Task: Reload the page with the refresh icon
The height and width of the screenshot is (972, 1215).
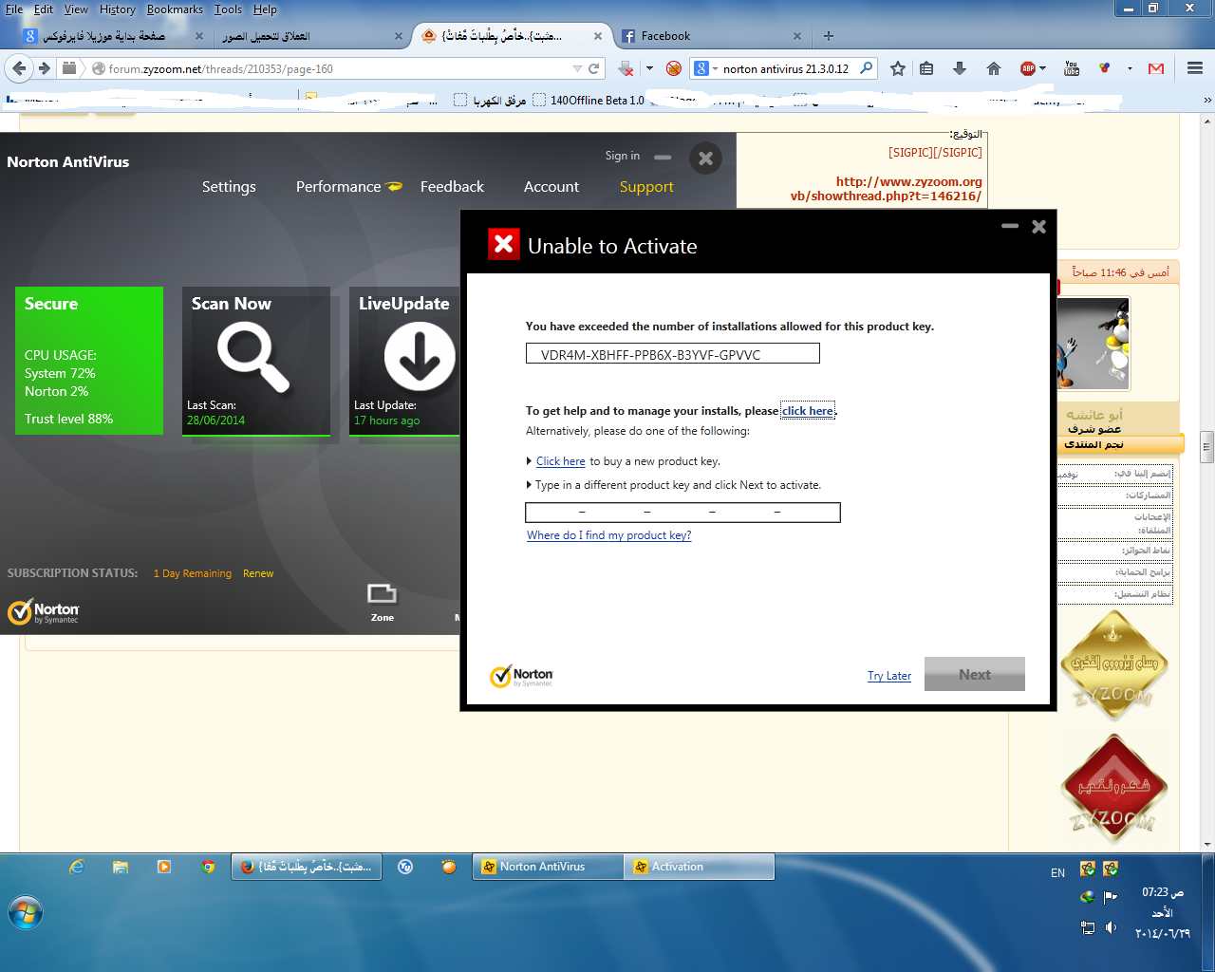Action: tap(594, 68)
